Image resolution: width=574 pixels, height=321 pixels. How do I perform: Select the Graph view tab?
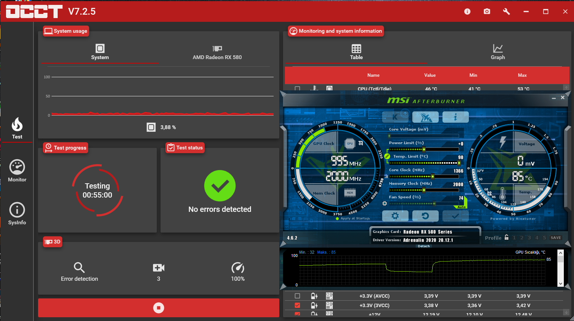(x=498, y=52)
